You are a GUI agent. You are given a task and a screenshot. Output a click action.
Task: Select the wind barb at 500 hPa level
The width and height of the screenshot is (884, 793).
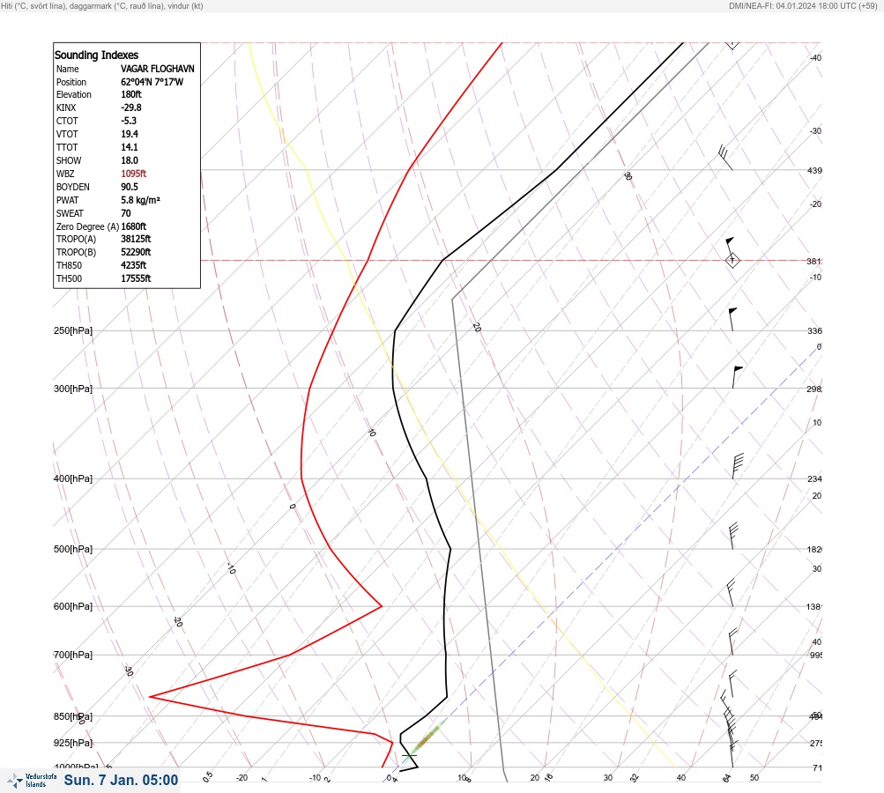point(733,536)
